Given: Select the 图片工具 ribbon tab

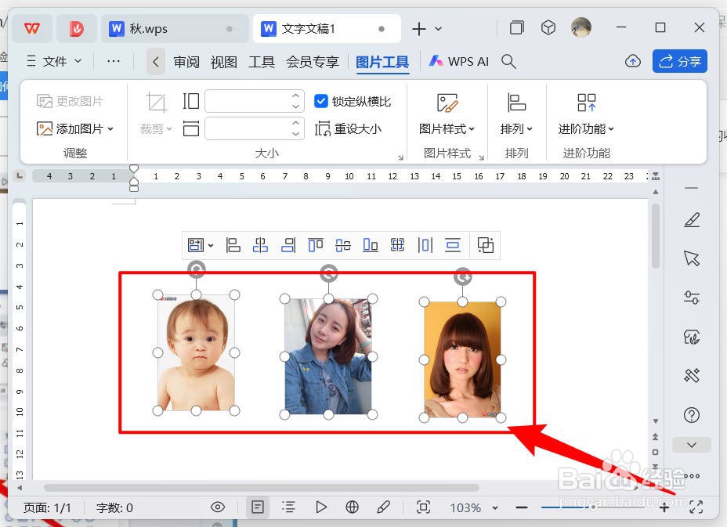Looking at the screenshot, I should tap(382, 62).
